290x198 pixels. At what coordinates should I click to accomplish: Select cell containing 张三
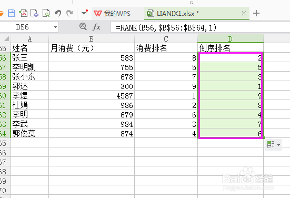[30, 57]
